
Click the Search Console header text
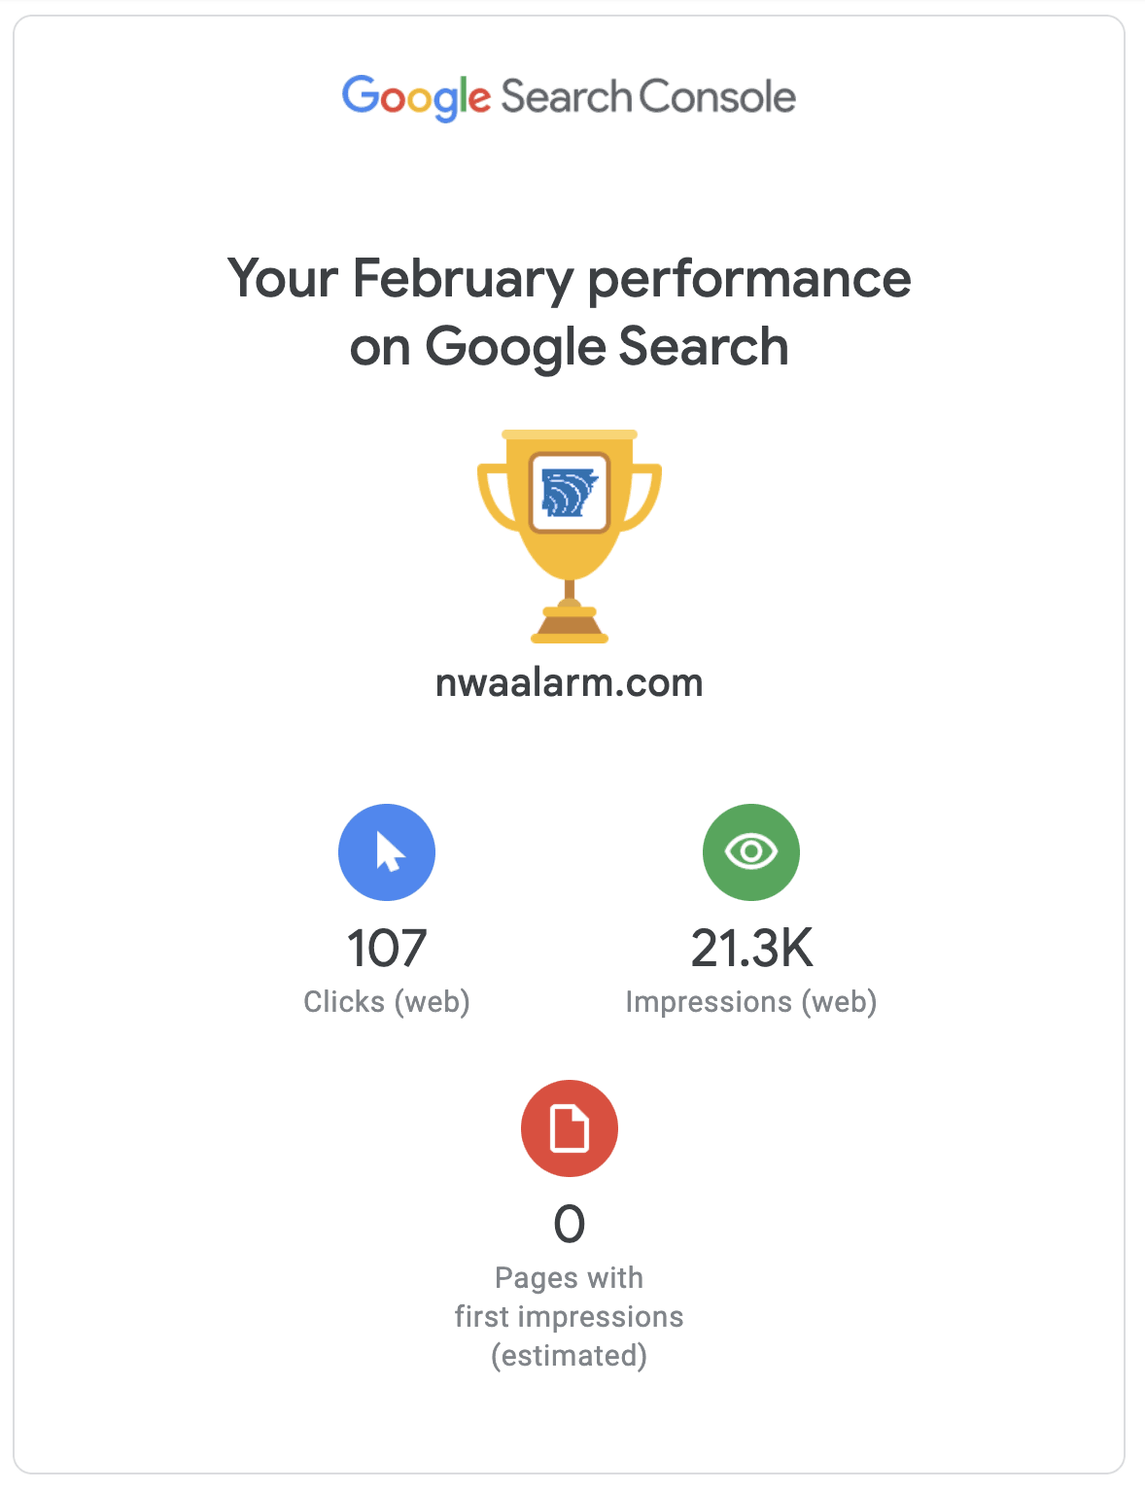tap(647, 97)
